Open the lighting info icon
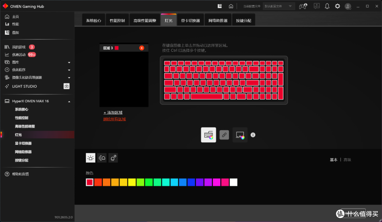 (x=253, y=135)
